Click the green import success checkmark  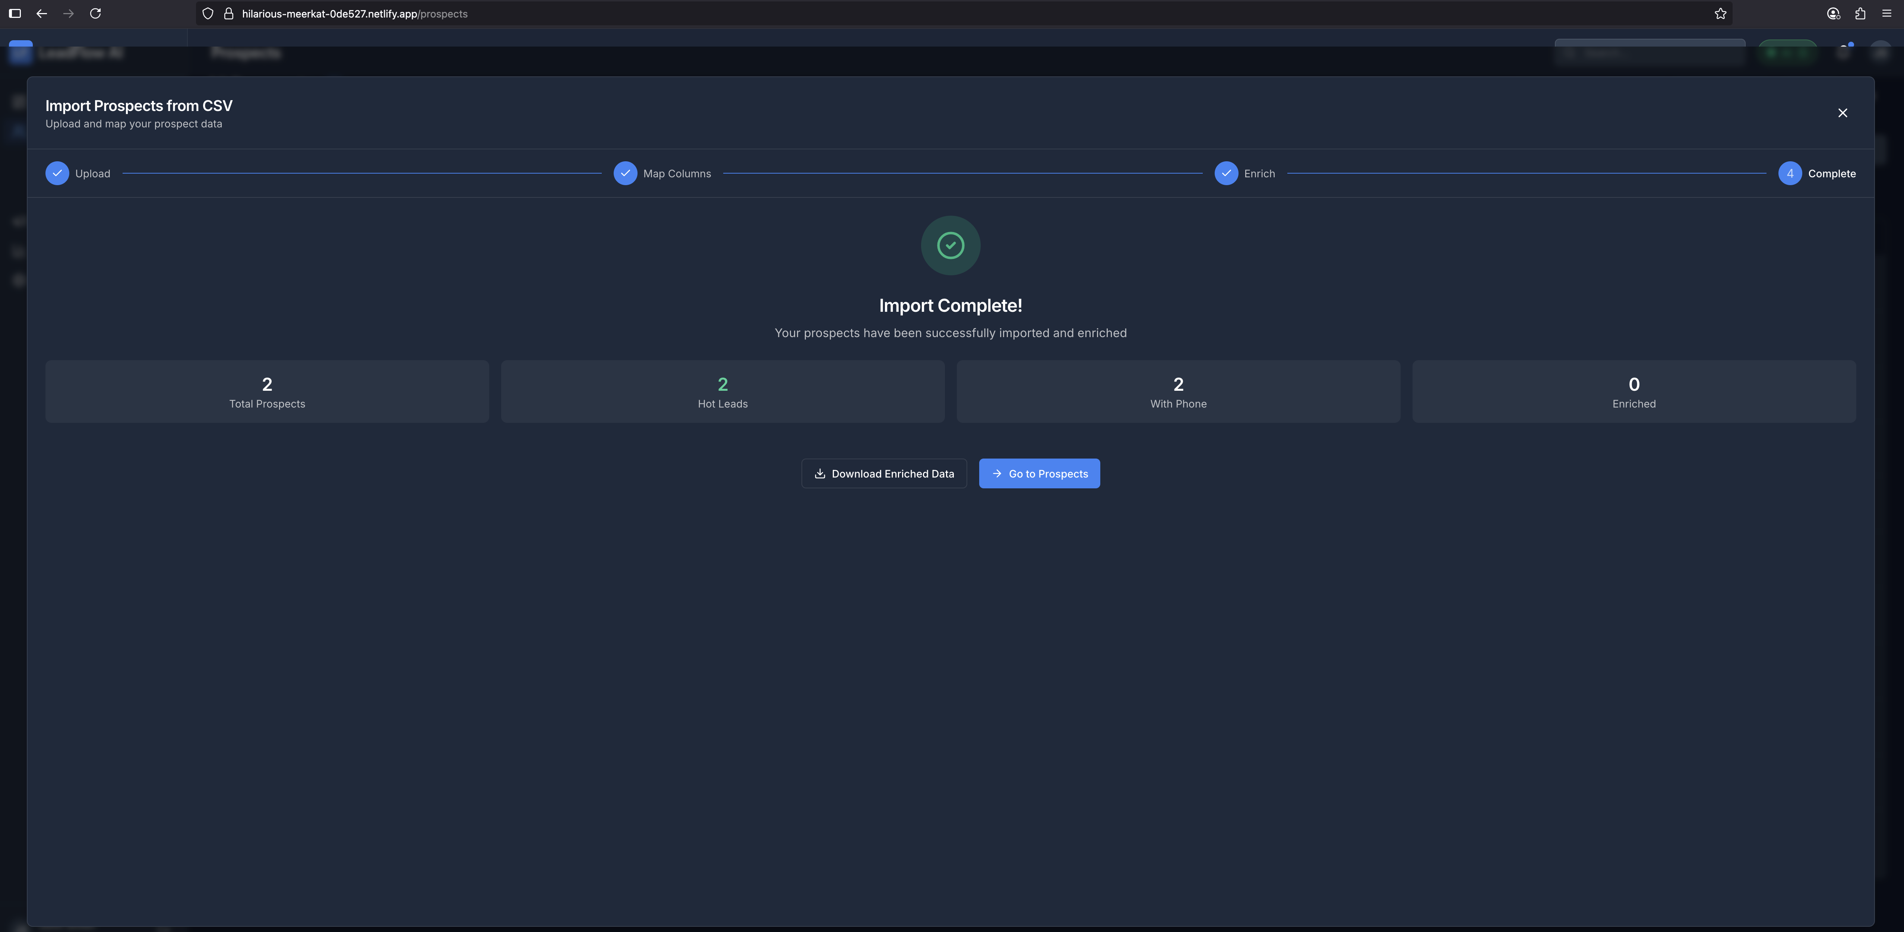pyautogui.click(x=951, y=245)
